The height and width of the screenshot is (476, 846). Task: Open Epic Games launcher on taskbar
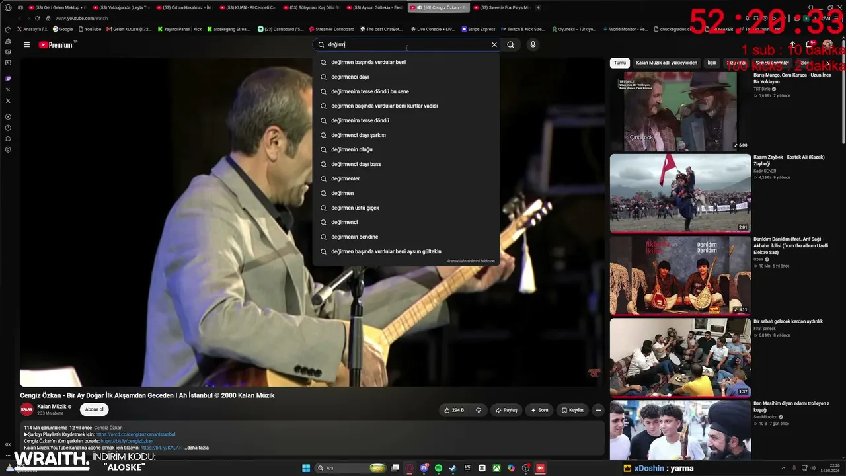pos(467,468)
